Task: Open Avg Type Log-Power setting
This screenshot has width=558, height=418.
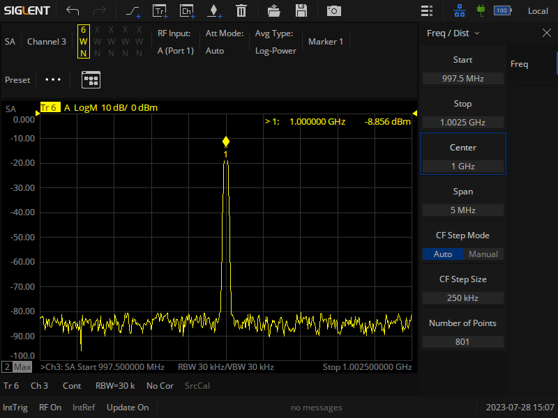Action: (x=276, y=42)
